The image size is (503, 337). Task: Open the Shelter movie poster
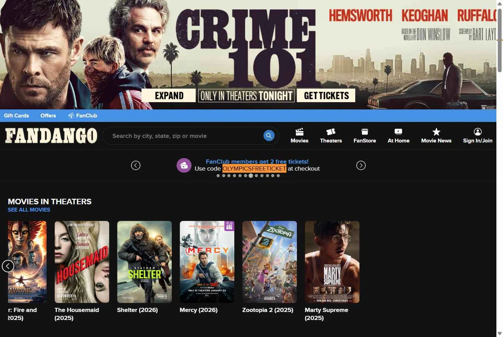(x=144, y=262)
